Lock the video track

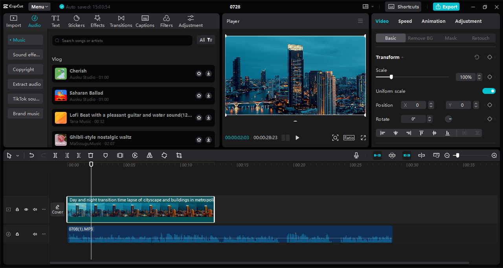[17, 209]
